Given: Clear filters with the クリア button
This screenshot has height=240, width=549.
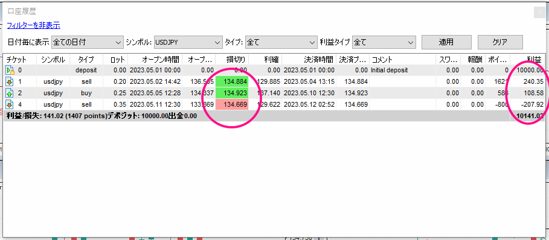Looking at the screenshot, I should tap(500, 42).
